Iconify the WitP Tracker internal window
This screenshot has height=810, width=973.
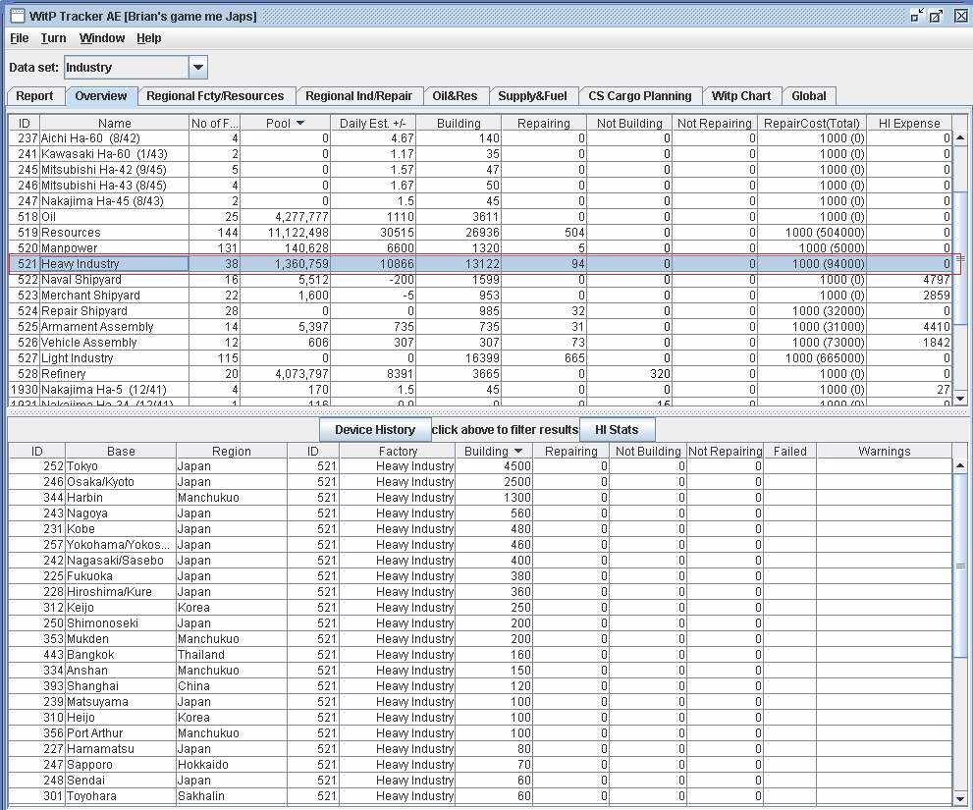point(917,16)
